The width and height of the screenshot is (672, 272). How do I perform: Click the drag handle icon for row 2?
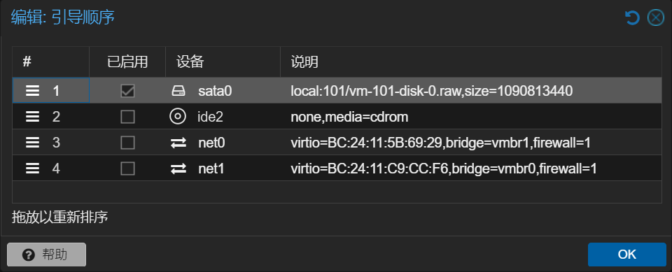coord(32,117)
